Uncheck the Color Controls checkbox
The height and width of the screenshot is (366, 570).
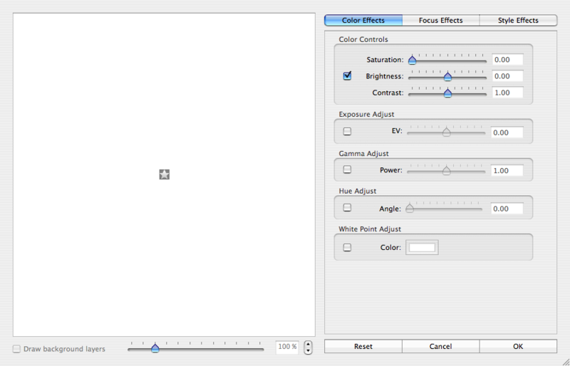pyautogui.click(x=347, y=75)
